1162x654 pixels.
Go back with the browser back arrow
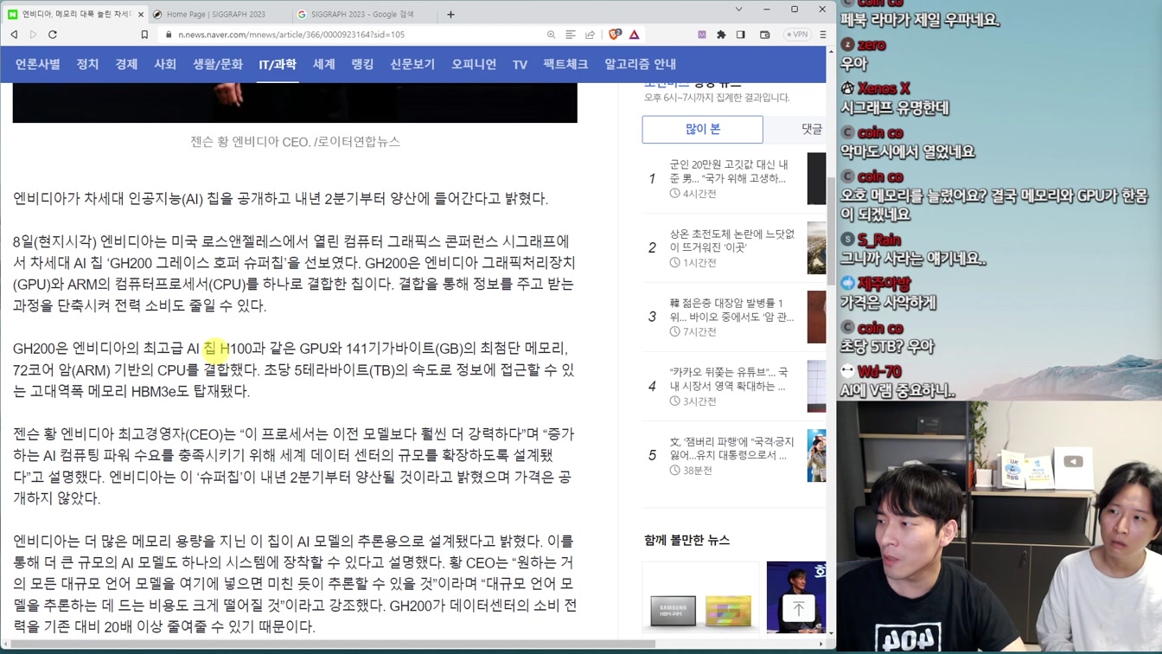[x=14, y=35]
